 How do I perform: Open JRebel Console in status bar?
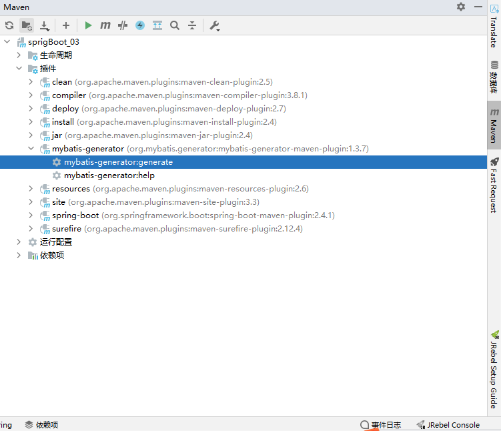point(448,425)
